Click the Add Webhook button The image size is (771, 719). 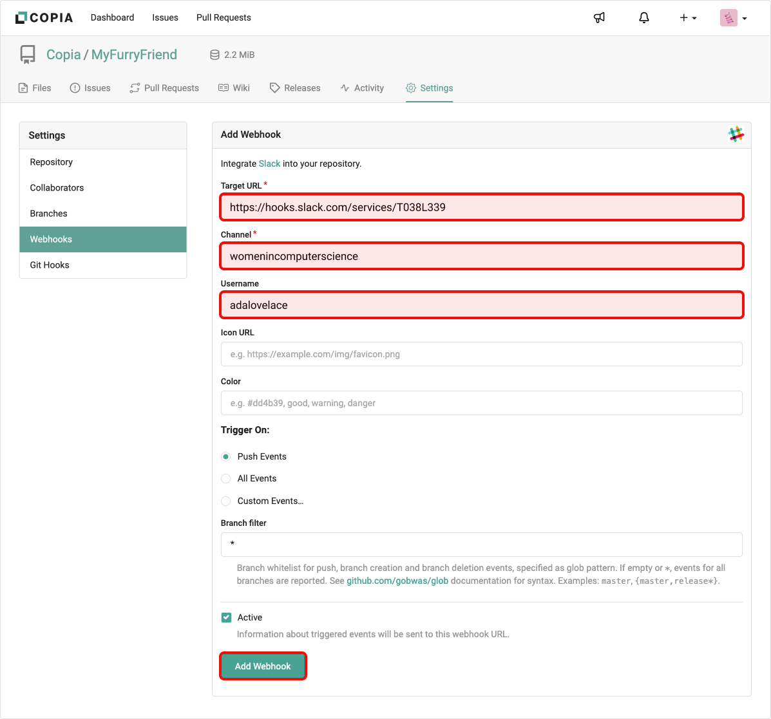[x=263, y=666]
